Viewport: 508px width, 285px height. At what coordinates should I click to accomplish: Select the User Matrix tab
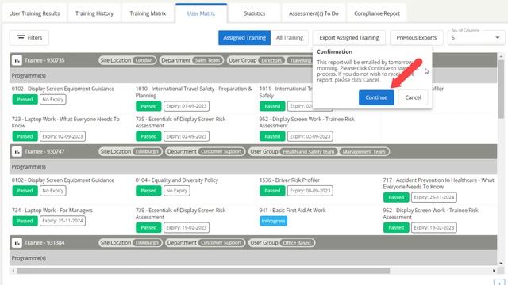201,13
